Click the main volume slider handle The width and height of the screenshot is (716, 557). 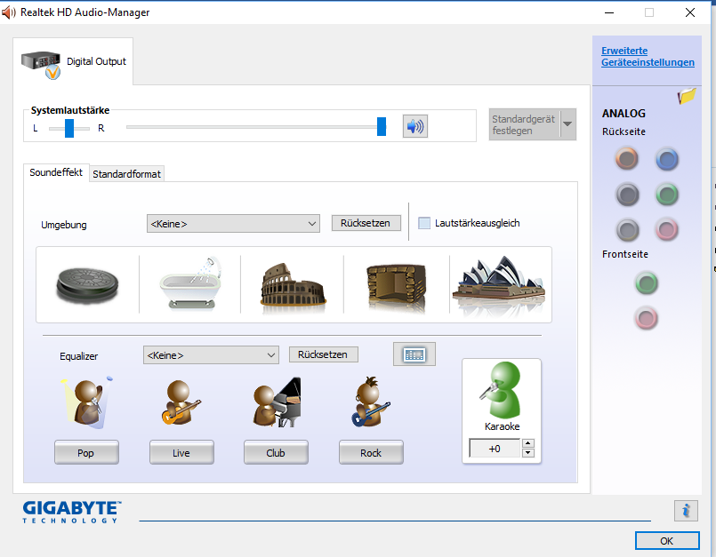[382, 126]
